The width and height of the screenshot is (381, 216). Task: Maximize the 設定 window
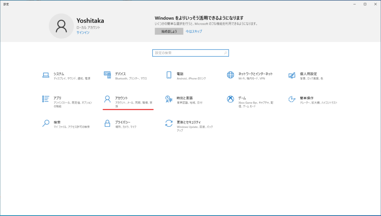[x=365, y=4]
